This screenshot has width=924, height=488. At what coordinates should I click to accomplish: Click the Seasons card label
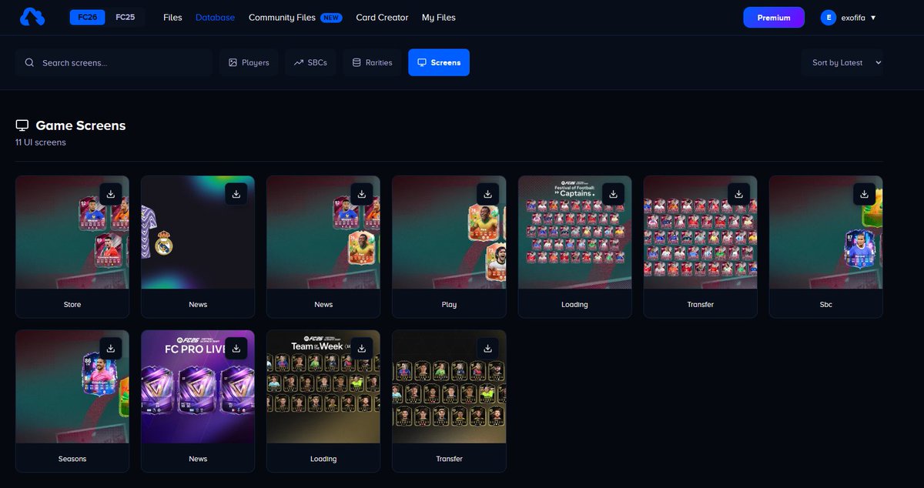72,459
